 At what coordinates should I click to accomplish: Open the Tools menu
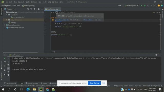pos(45,2)
